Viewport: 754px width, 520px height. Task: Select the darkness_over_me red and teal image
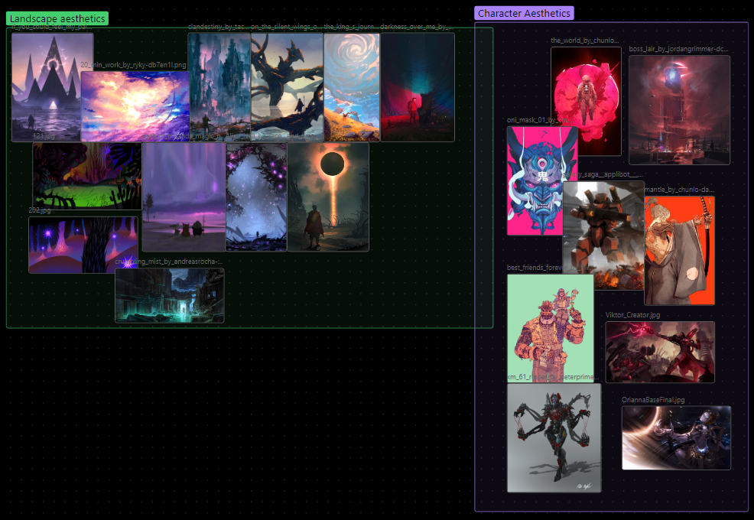pyautogui.click(x=418, y=87)
